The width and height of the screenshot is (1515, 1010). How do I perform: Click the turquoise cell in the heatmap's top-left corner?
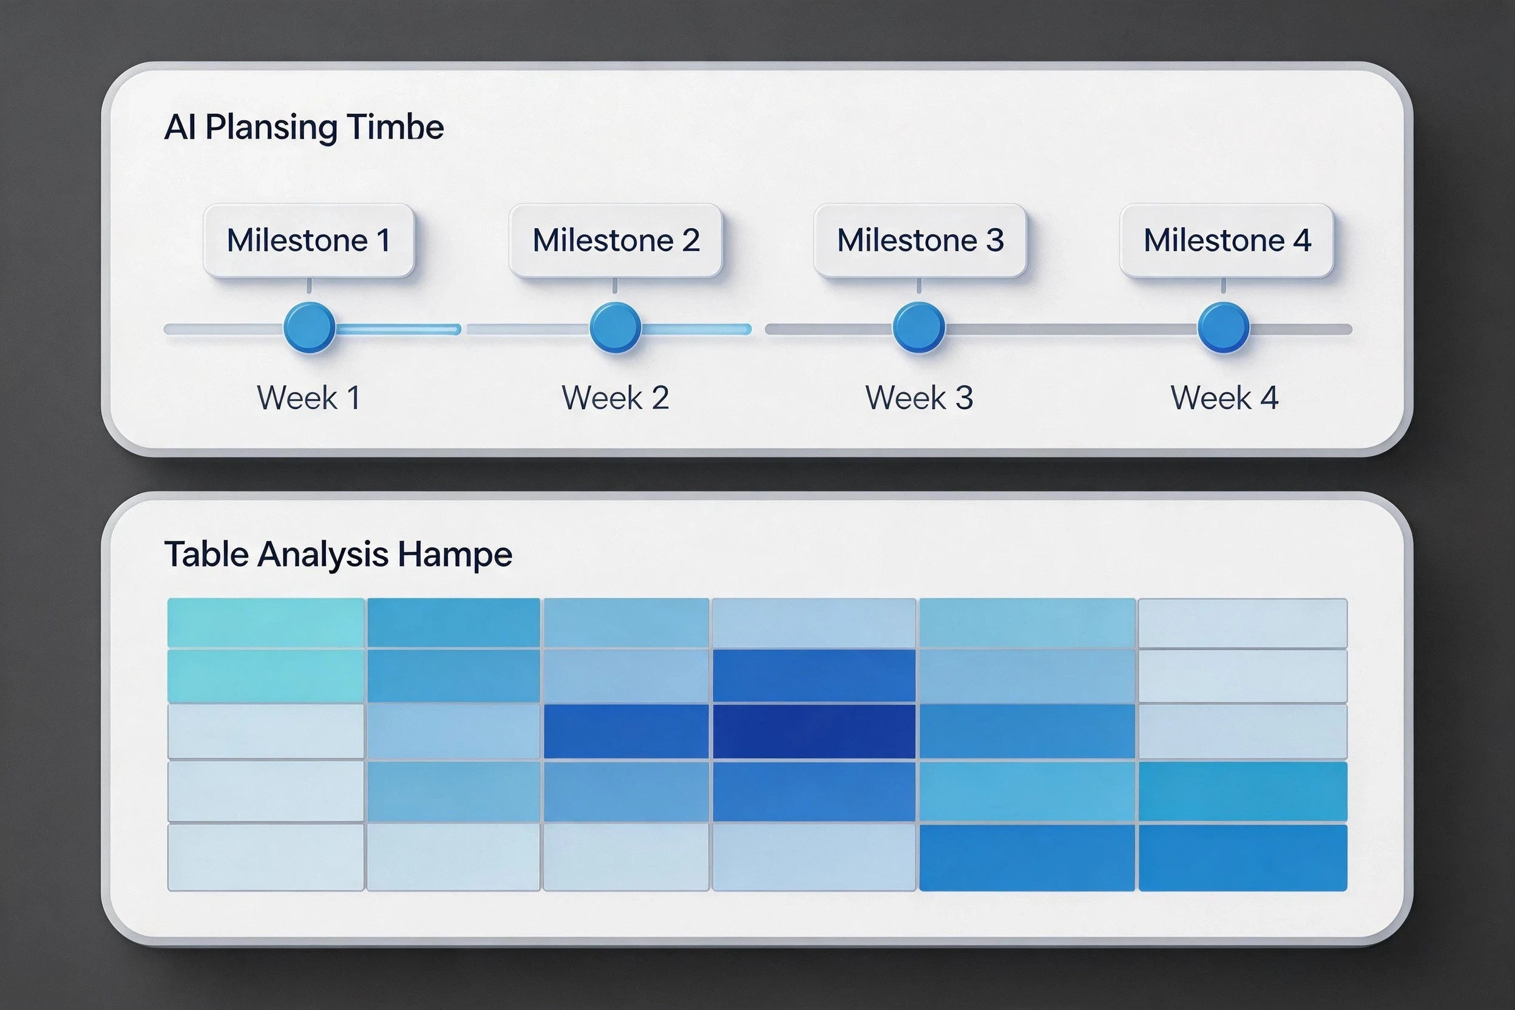tap(266, 623)
